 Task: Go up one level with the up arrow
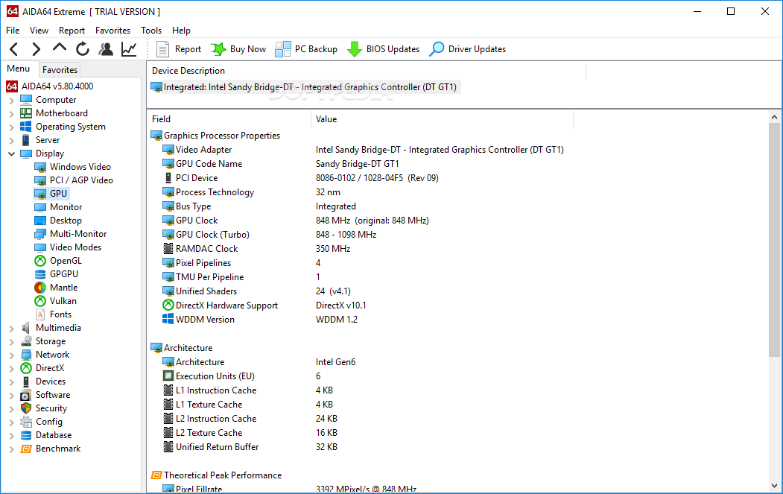[60, 48]
